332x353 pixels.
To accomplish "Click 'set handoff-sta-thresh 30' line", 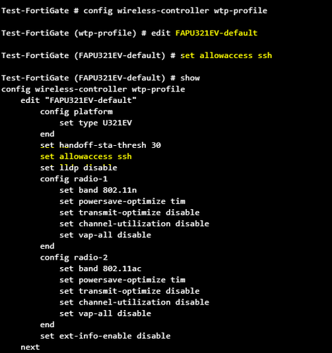I will (100, 145).
